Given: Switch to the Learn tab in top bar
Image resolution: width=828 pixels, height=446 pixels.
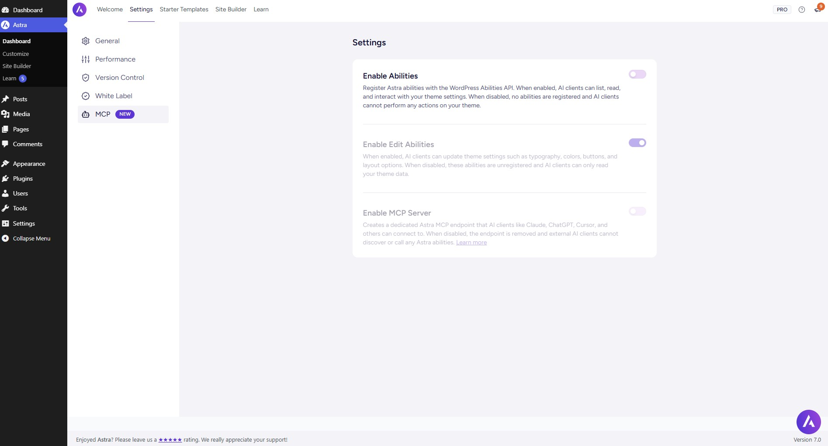Looking at the screenshot, I should coord(261,9).
